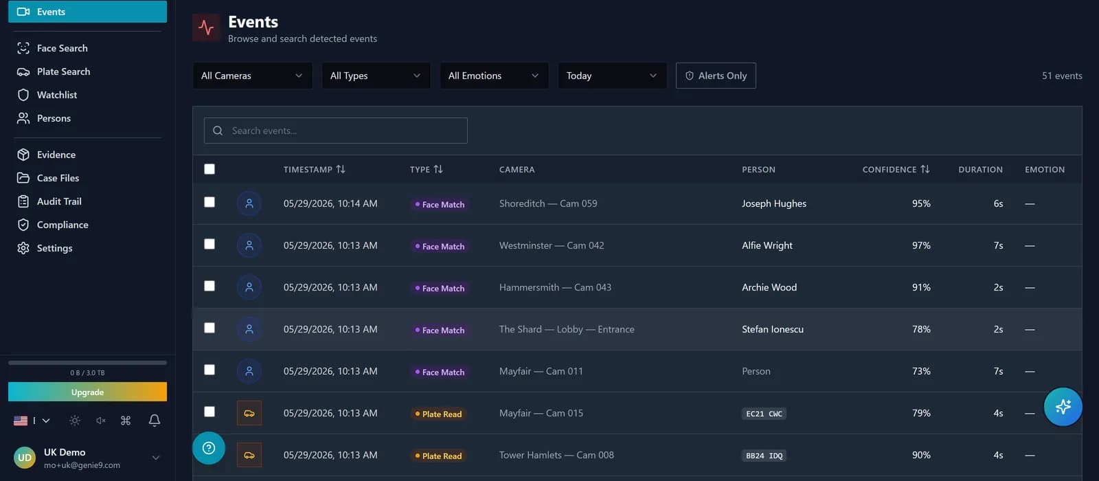Image resolution: width=1099 pixels, height=481 pixels.
Task: Sort by the Type column arrows
Action: pos(438,169)
